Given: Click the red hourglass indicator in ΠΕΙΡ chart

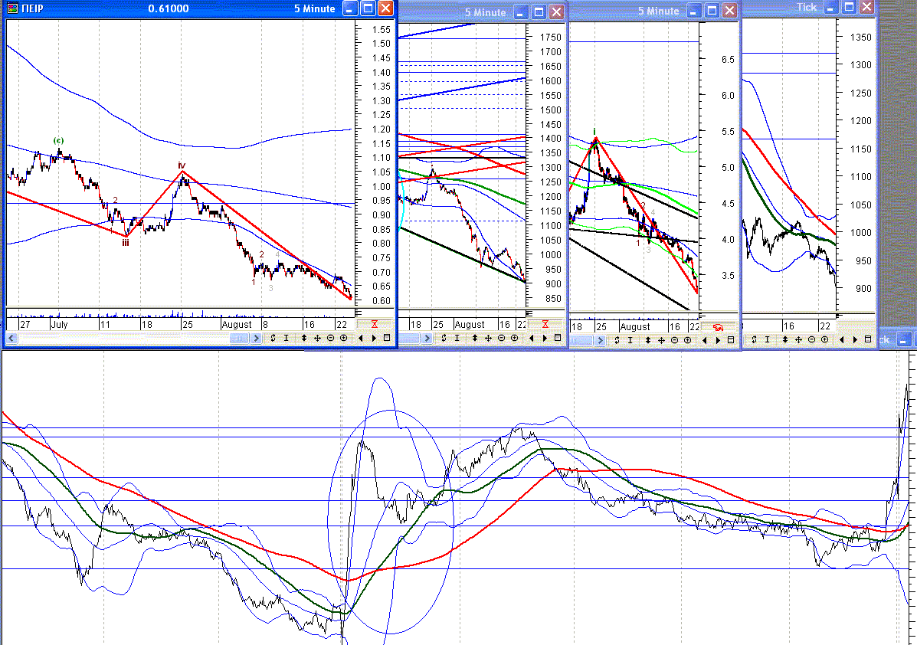Looking at the screenshot, I should coord(375,324).
